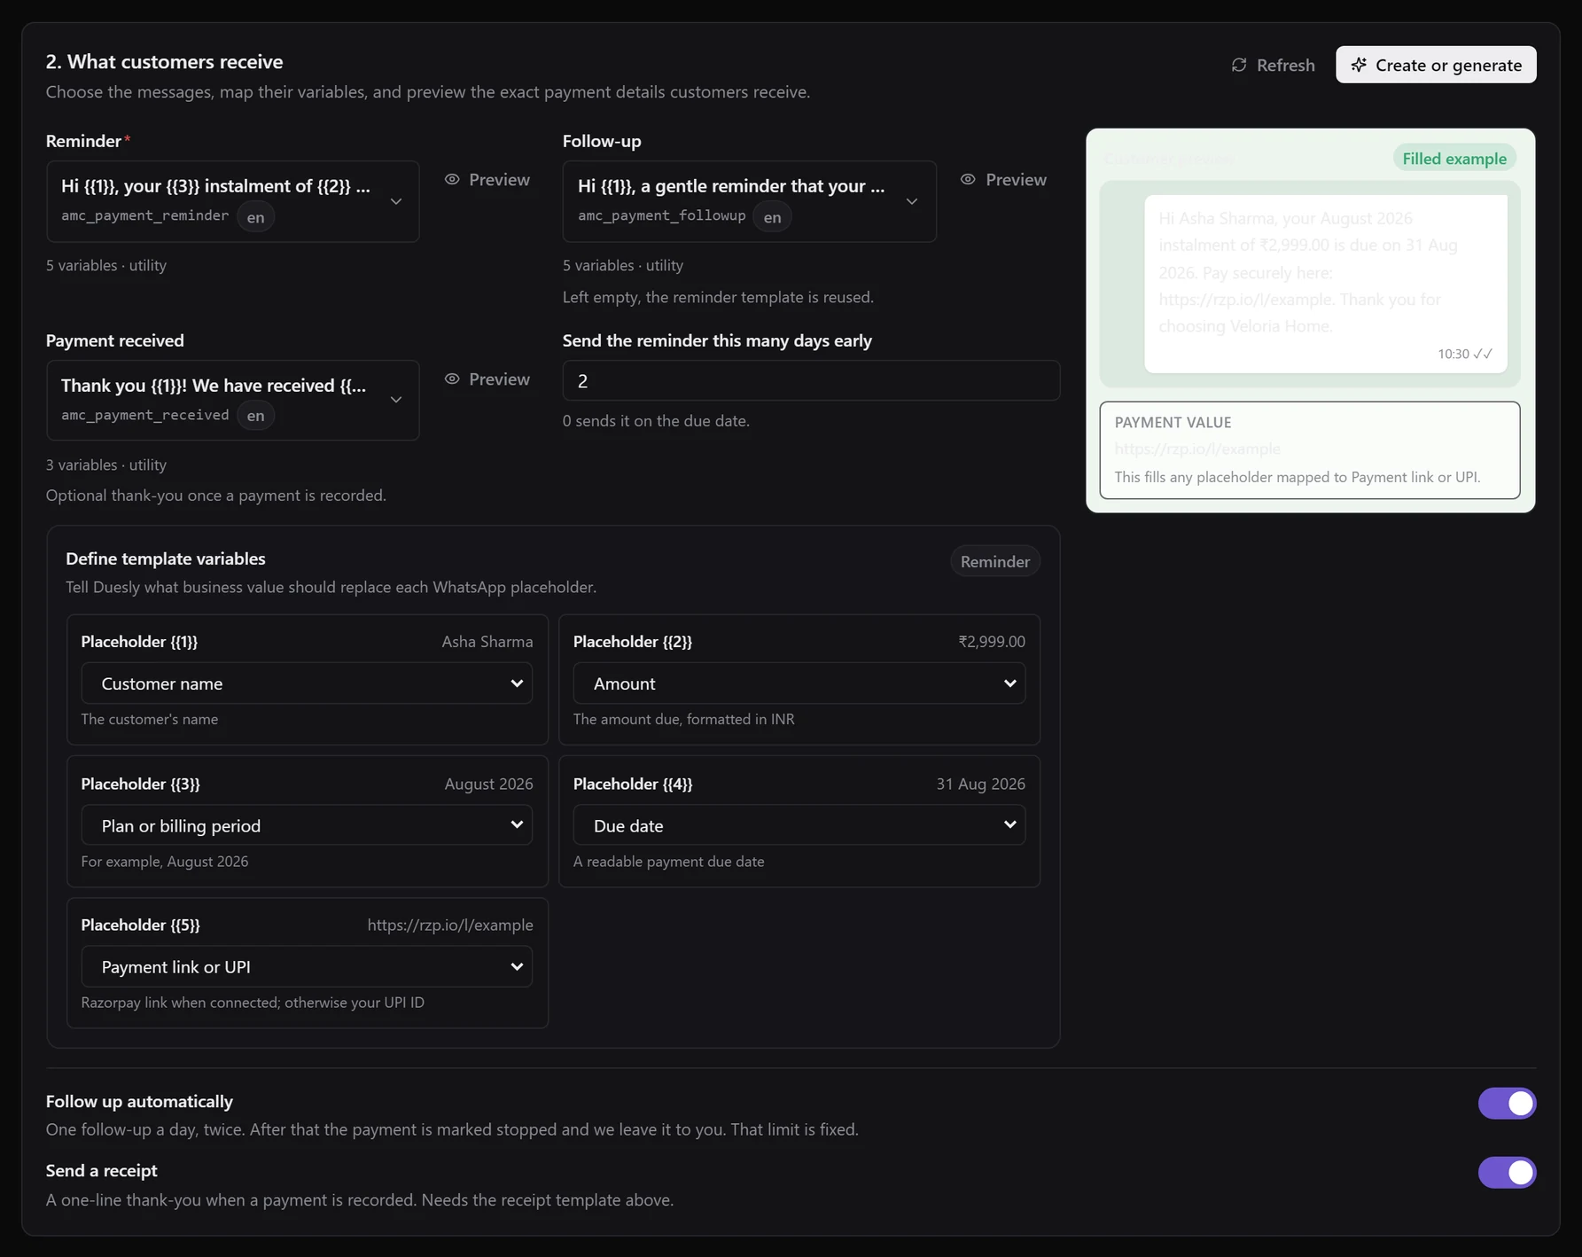The height and width of the screenshot is (1257, 1582).
Task: Open the Customer name dropdown for Placeholder {{1}}
Action: [307, 683]
